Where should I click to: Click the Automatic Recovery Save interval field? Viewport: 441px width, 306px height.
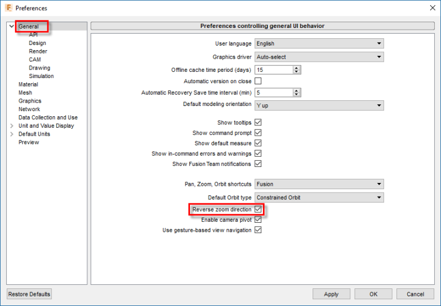[274, 93]
